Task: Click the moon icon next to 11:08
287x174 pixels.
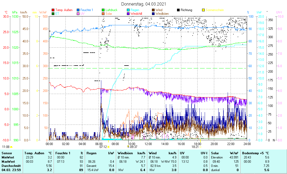Action: tap(11, 147)
